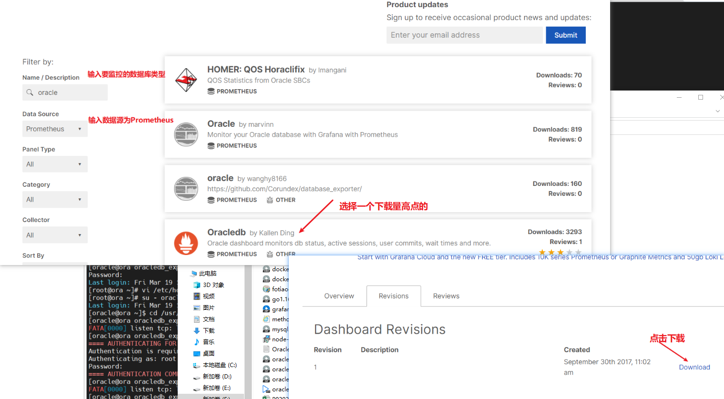Expand the Panel Type dropdown
The image size is (724, 399).
tap(55, 164)
